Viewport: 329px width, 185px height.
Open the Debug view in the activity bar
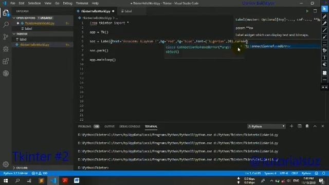[6, 49]
